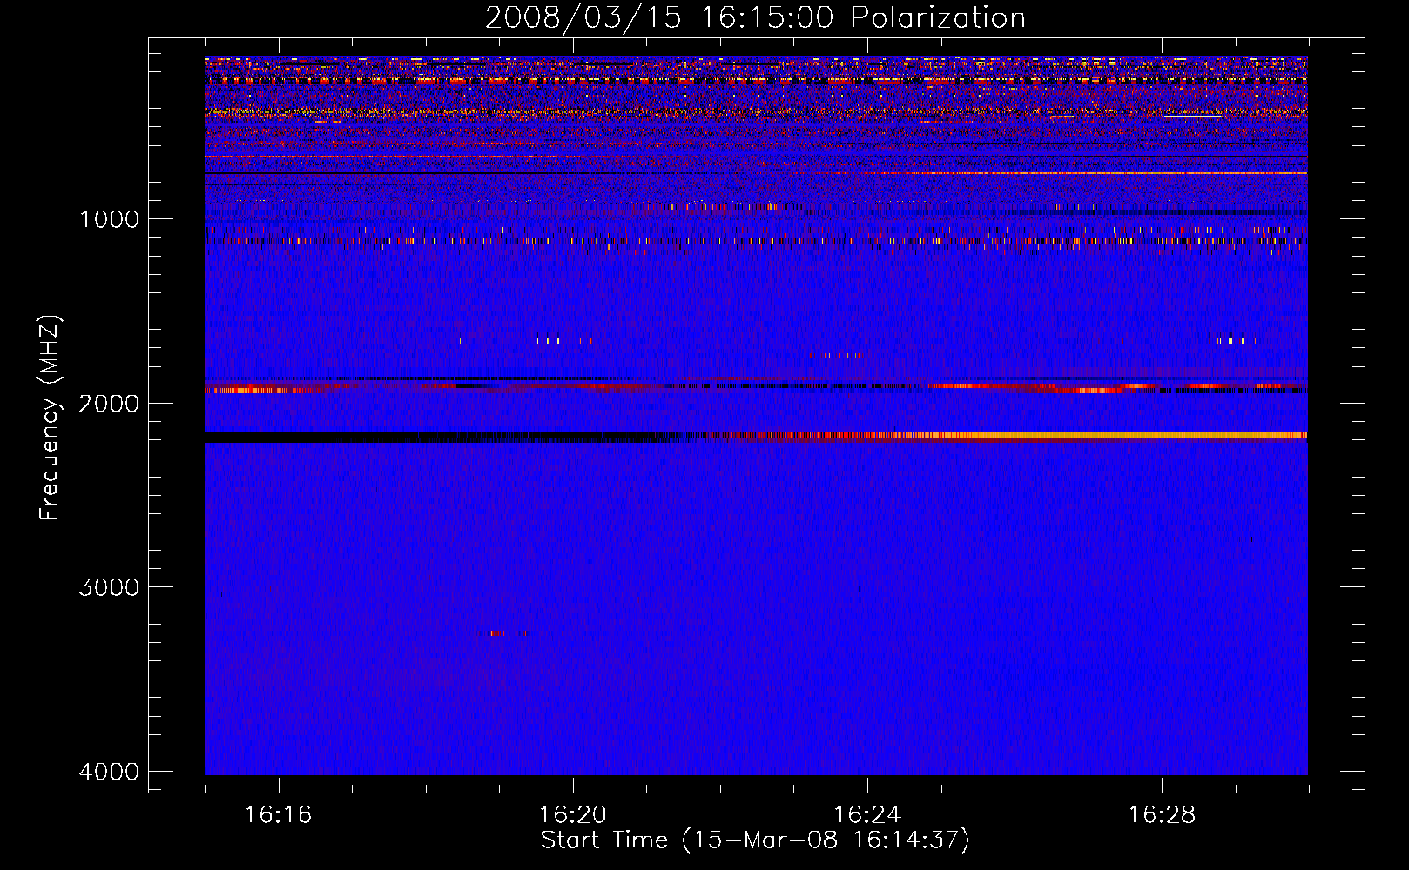Click the 16:28 time tick label

click(x=1161, y=815)
